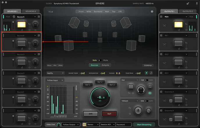Viewport: 200px width, 128px height.
Task: Switch to the Outputs 2 tab
Action: [x=187, y=11]
